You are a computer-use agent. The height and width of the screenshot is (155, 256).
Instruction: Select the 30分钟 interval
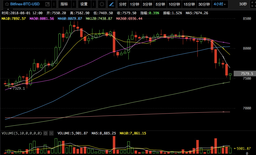(204, 4)
